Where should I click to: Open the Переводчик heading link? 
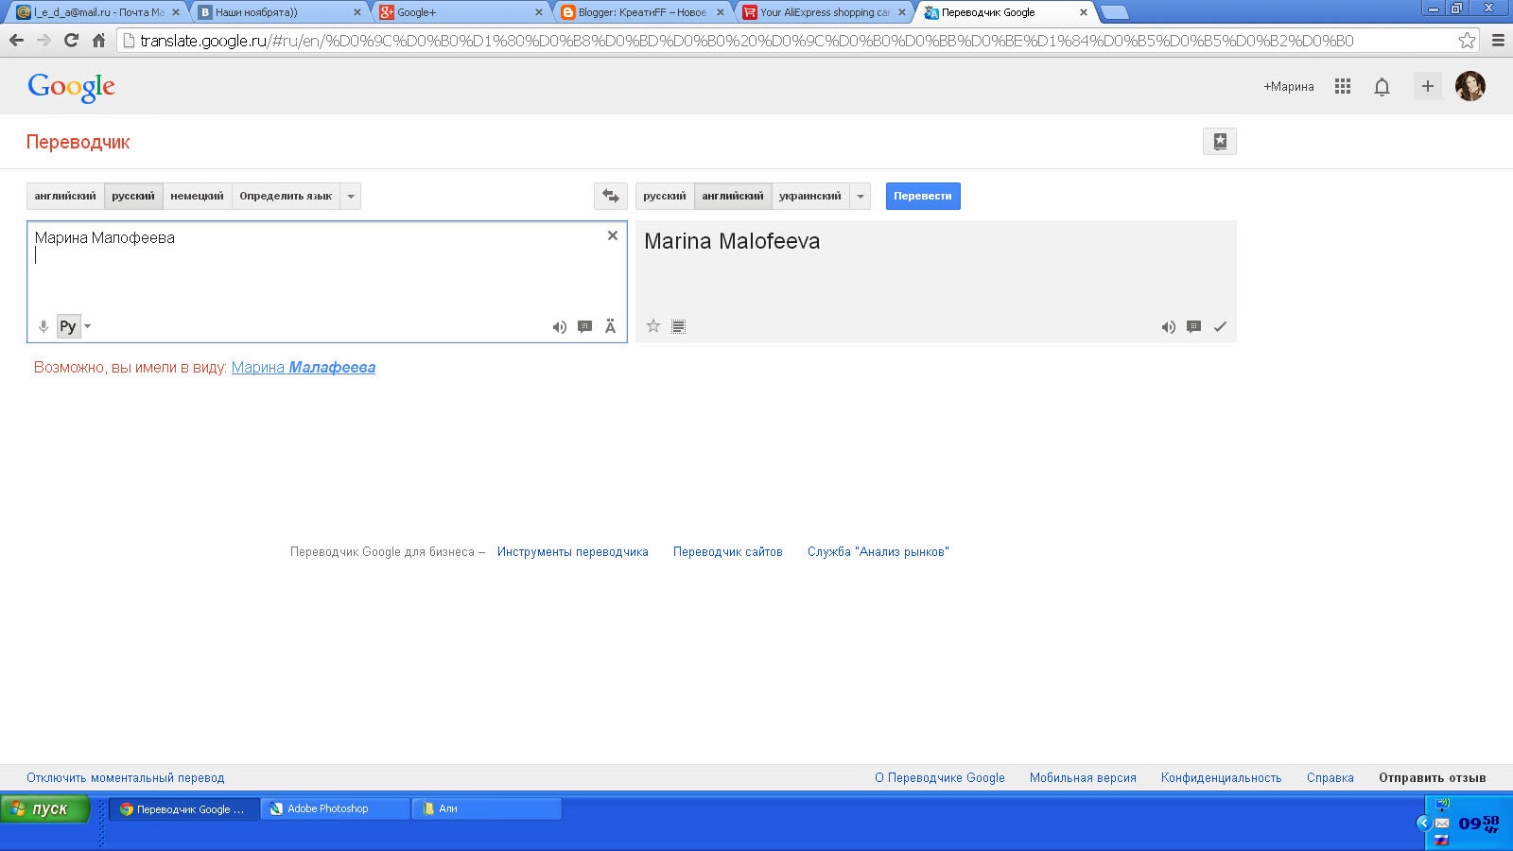(78, 142)
